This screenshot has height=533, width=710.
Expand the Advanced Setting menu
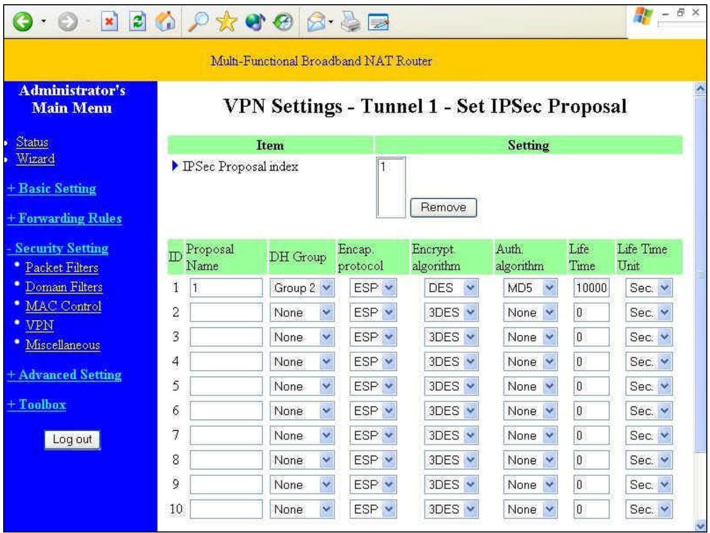(64, 375)
